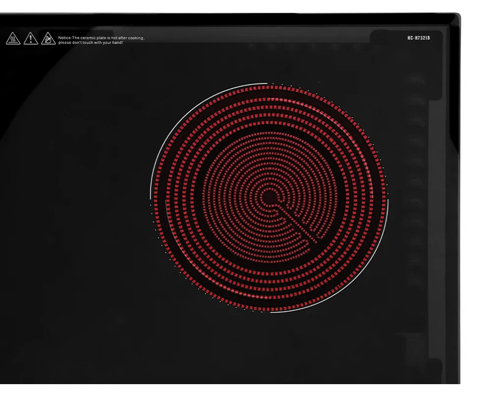503x394 pixels.
Task: Select the model number HC-H7321B label
Action: coord(419,38)
